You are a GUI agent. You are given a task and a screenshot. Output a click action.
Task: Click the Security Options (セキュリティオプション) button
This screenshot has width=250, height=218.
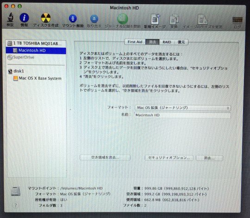pos(169,158)
